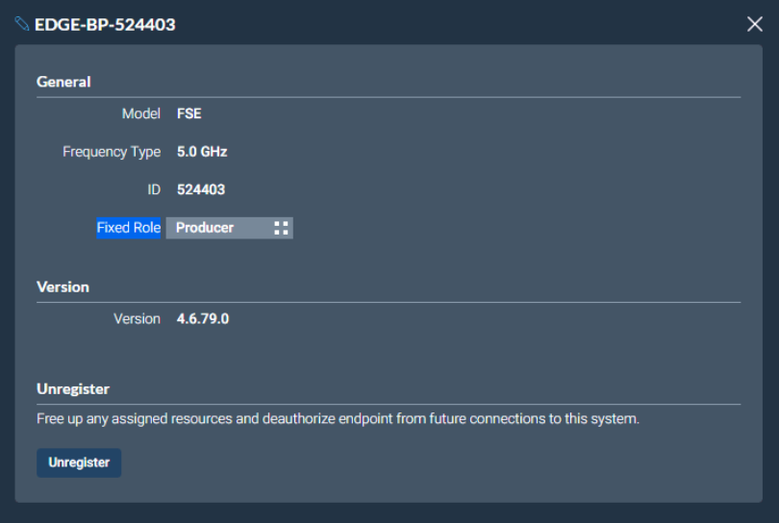Open the Producer fixed role dropdown
The width and height of the screenshot is (779, 523).
tap(229, 228)
